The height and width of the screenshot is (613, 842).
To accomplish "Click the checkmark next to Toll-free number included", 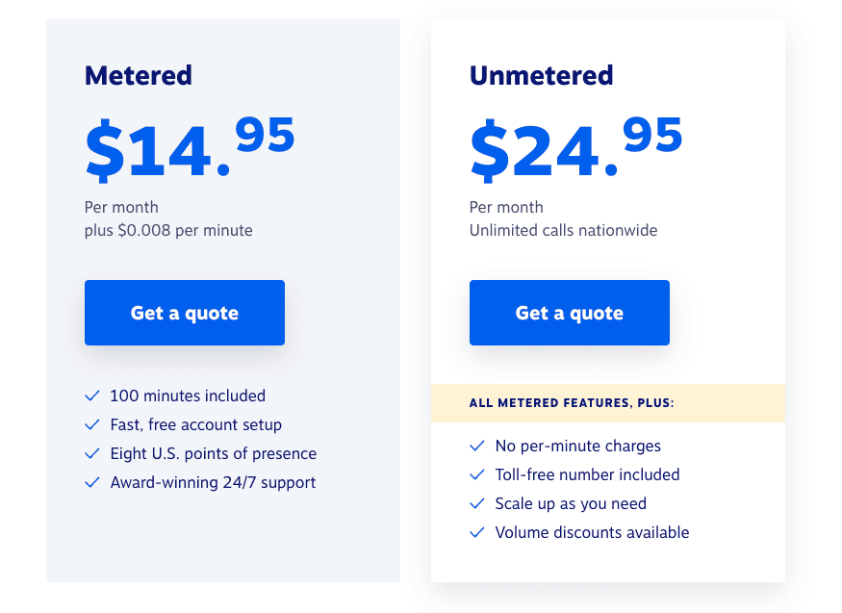I will point(477,474).
